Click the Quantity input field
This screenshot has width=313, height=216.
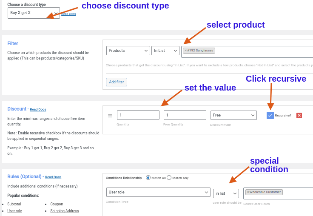(138, 115)
